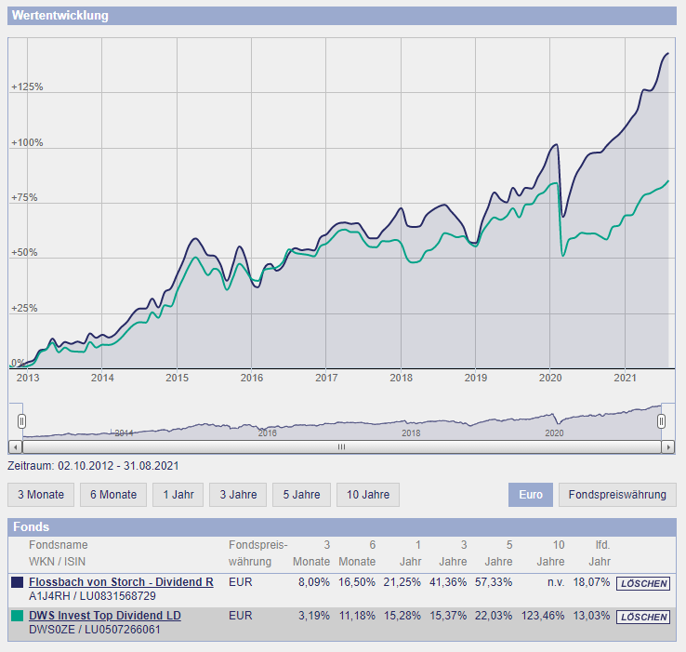The height and width of the screenshot is (652, 686).
Task: Click the 3,19% three-month value
Action: click(x=314, y=616)
